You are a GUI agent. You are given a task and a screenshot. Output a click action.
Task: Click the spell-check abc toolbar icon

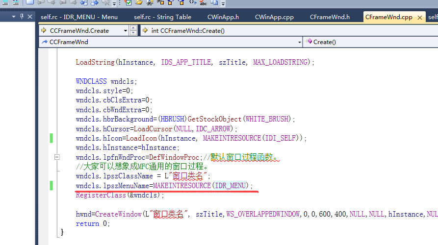click(x=204, y=2)
